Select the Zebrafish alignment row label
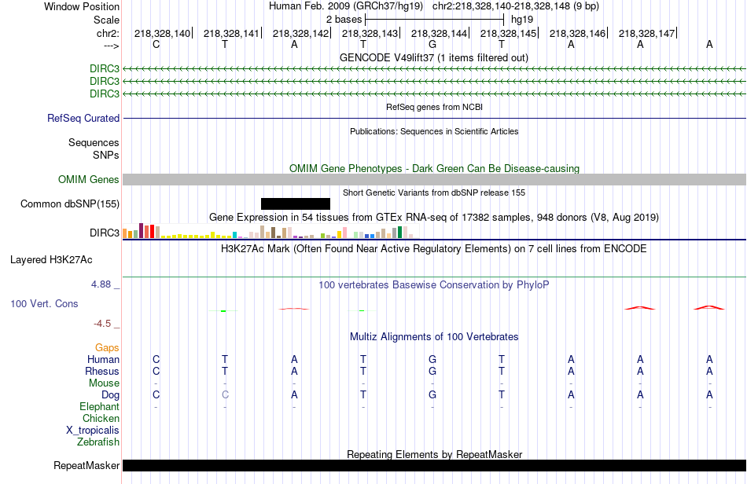The image size is (747, 484). (x=98, y=442)
